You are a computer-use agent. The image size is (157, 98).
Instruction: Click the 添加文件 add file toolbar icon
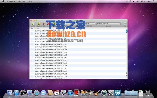[x=33, y=24]
